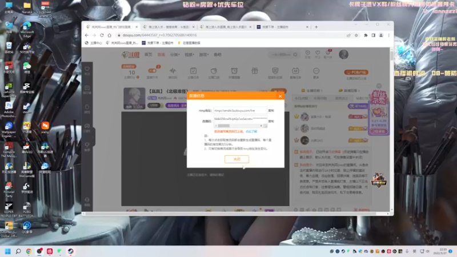Click the streamer avatar thumbnail
This screenshot has width=457, height=257.
tap(134, 98)
